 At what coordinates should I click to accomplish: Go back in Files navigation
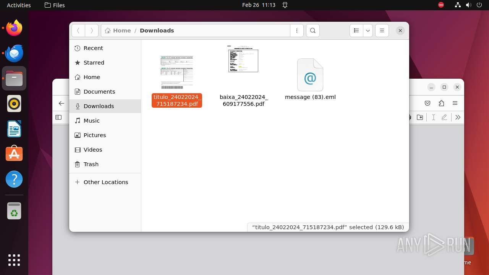78,31
